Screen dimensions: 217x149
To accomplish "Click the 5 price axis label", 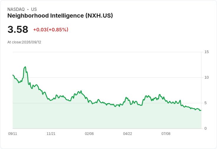I will (x=206, y=103).
